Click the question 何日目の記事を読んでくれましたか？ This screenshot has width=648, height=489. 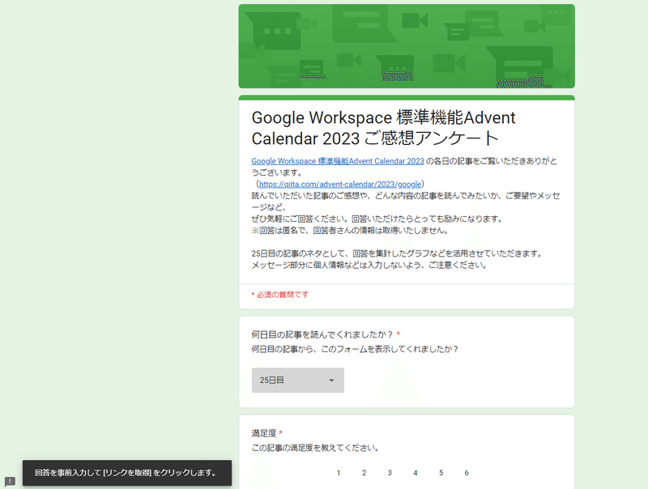click(322, 334)
